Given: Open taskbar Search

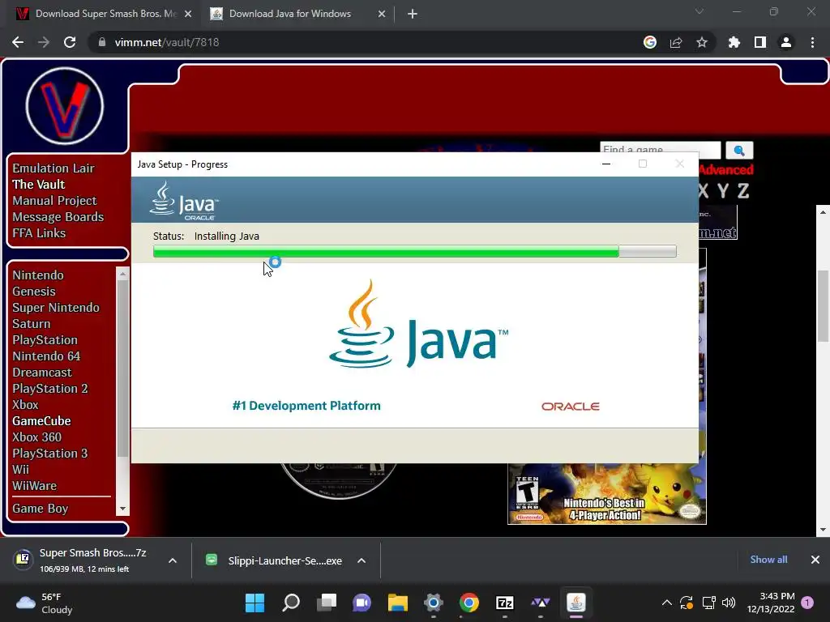Looking at the screenshot, I should click(291, 603).
